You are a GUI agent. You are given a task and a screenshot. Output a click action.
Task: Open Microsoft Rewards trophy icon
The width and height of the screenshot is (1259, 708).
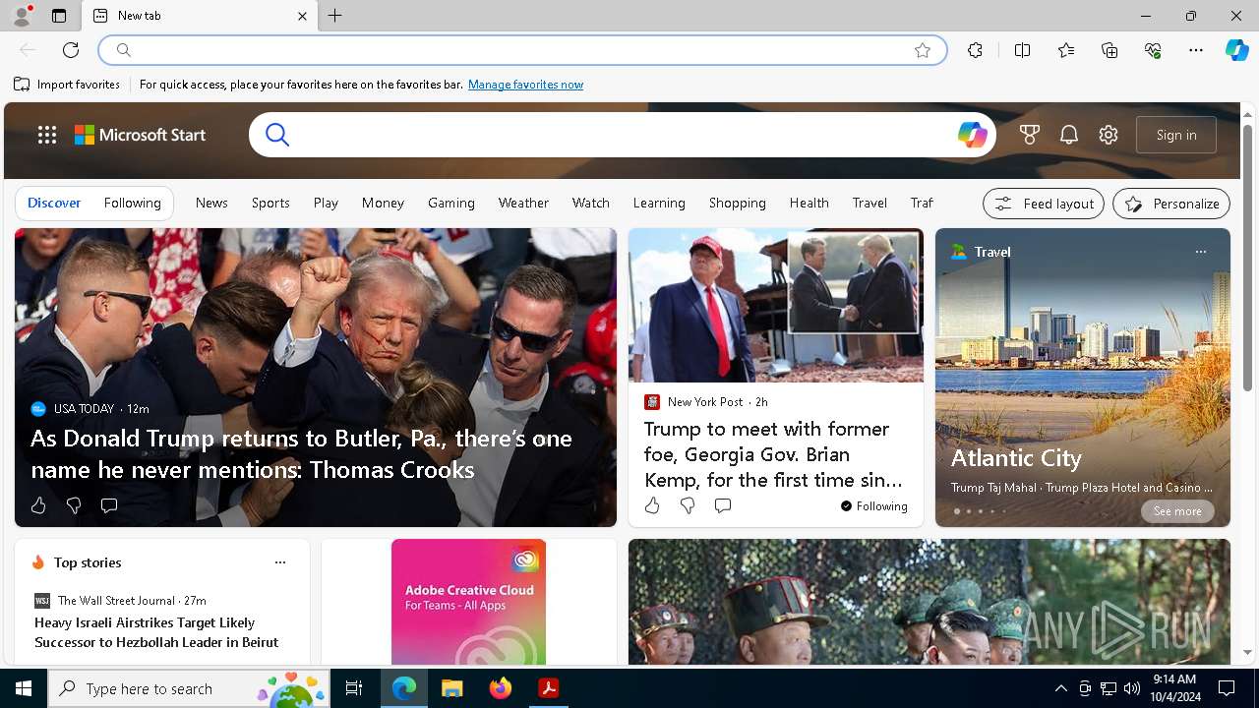(x=1030, y=135)
